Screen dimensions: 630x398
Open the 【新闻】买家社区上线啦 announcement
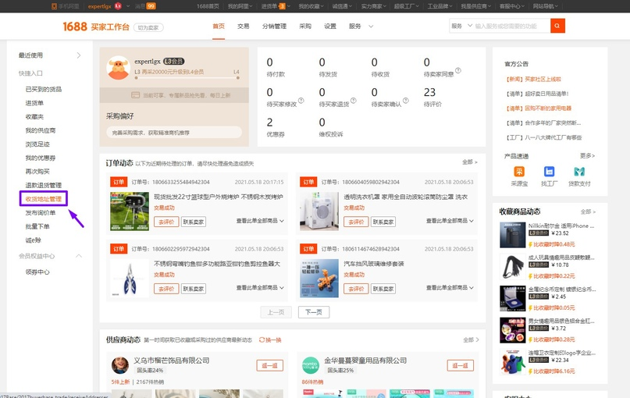point(533,79)
